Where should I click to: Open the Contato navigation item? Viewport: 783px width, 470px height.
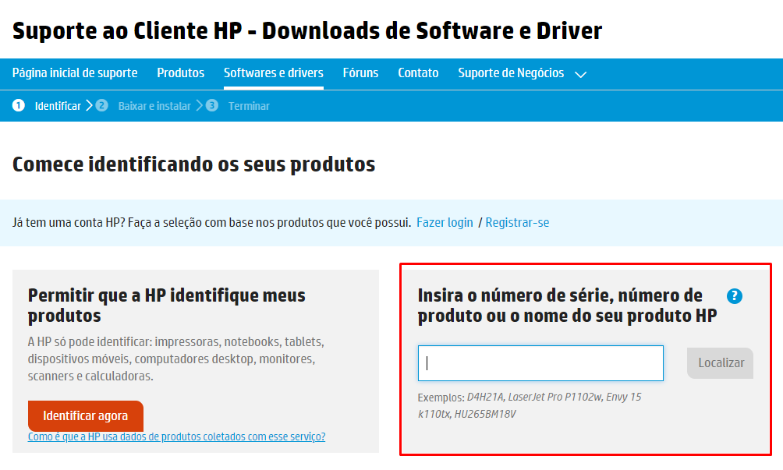click(x=418, y=73)
